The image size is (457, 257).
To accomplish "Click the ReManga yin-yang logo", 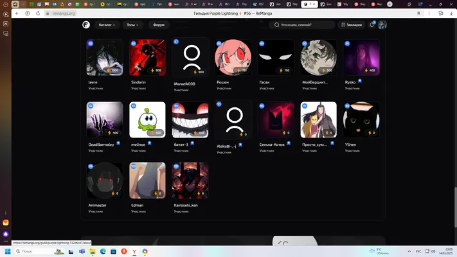I will click(x=86, y=25).
